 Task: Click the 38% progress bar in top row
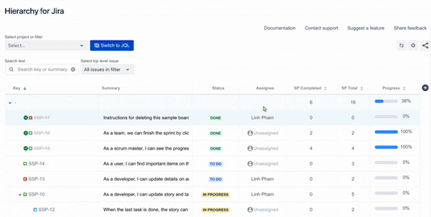(386, 102)
